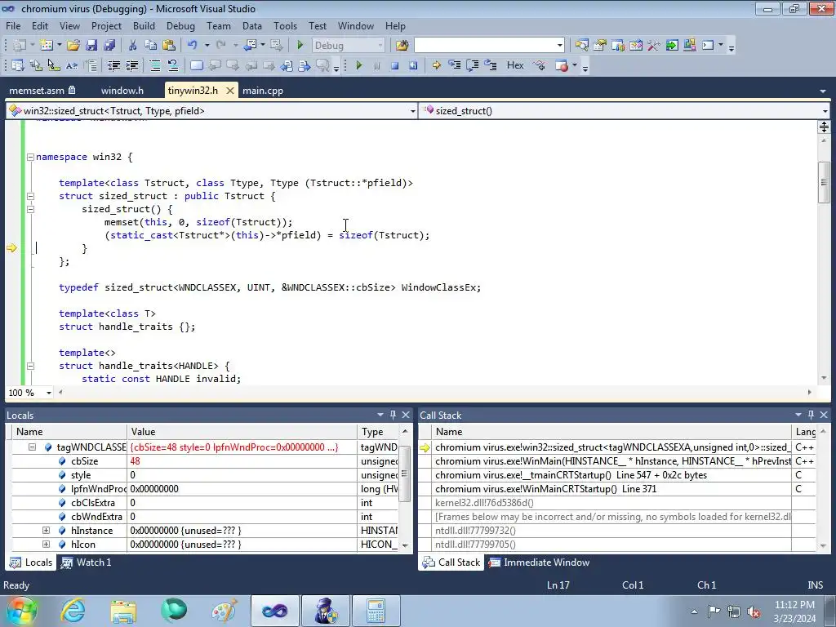The image size is (836, 627).
Task: Open the Tools menu
Action: (x=285, y=25)
